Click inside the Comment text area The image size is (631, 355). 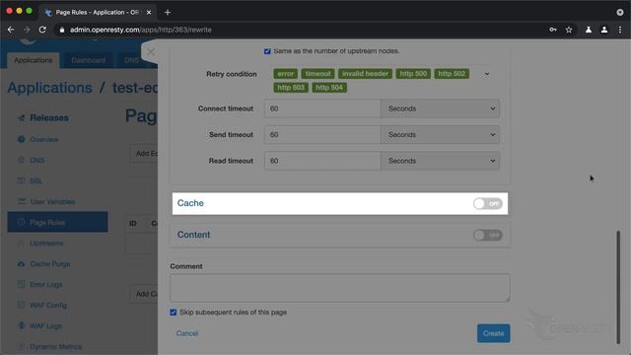[340, 288]
